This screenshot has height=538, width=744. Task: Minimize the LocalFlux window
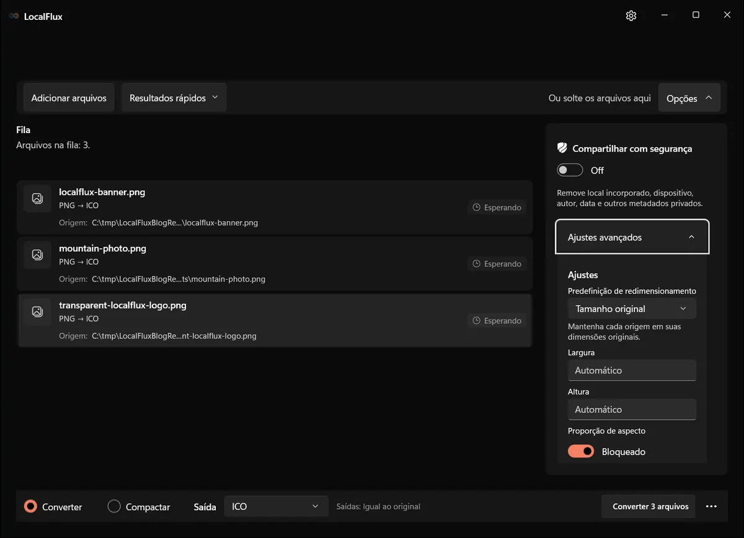coord(664,15)
